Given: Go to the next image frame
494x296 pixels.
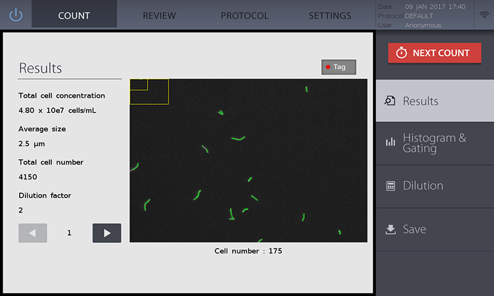Looking at the screenshot, I should coord(107,233).
